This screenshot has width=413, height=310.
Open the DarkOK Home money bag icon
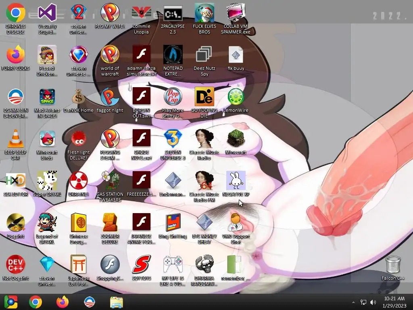pyautogui.click(x=79, y=96)
